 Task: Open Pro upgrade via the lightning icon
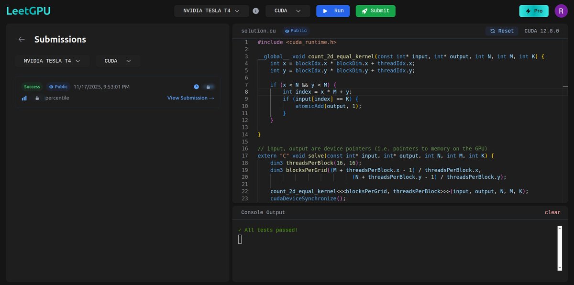[x=533, y=10]
